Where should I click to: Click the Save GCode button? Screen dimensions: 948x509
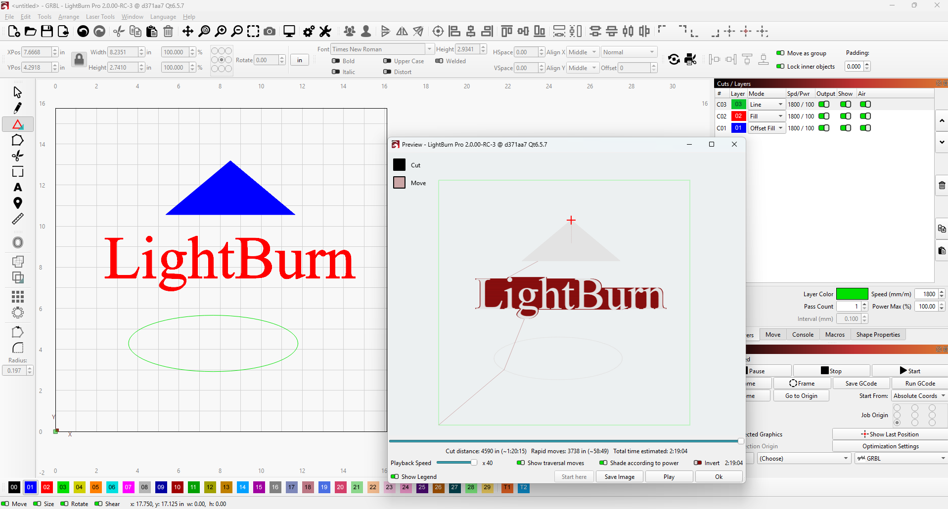click(861, 383)
